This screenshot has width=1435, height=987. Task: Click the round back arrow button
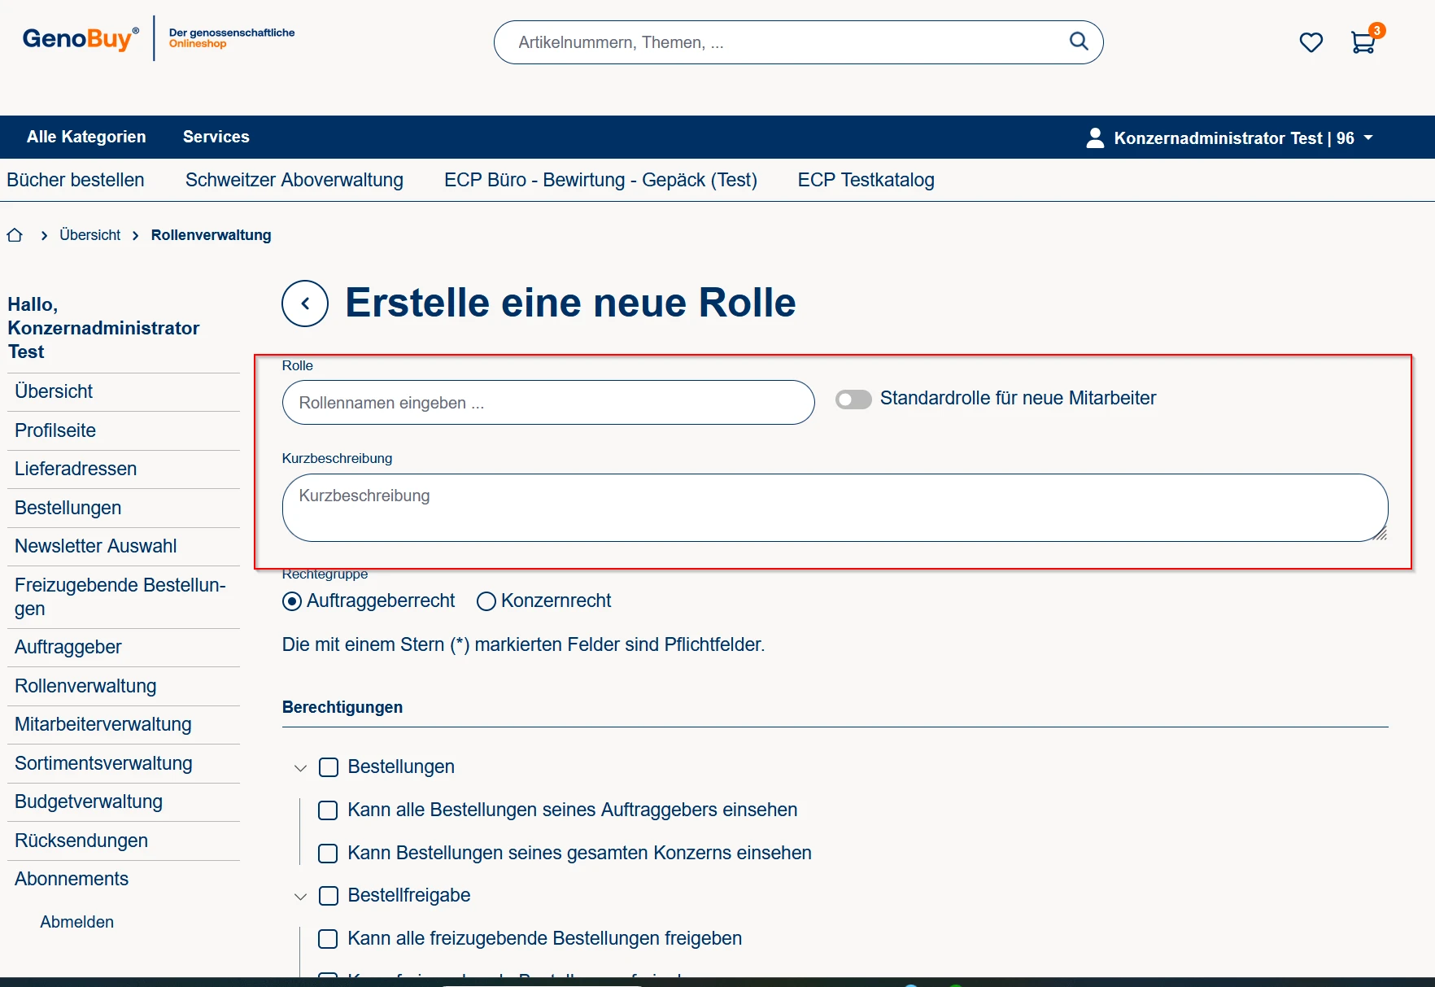305,304
